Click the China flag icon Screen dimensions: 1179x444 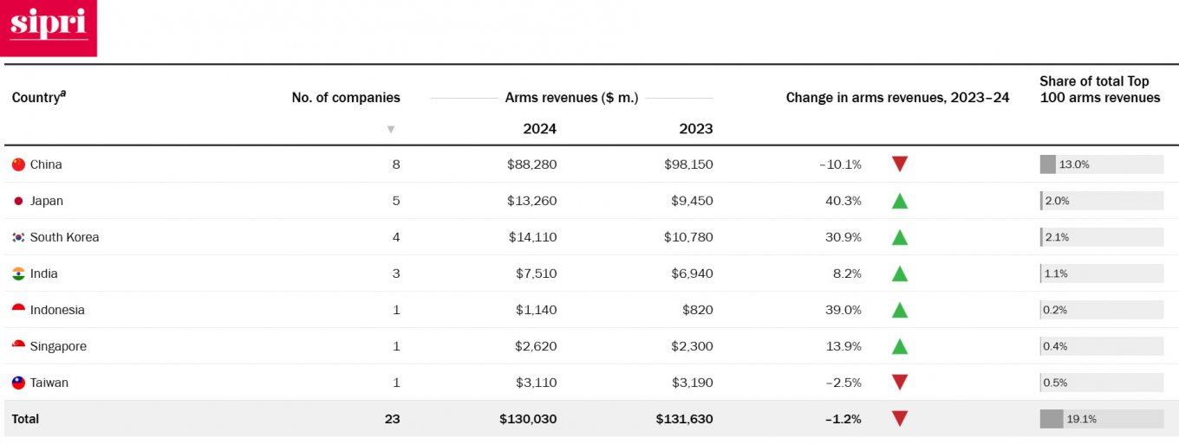click(18, 164)
